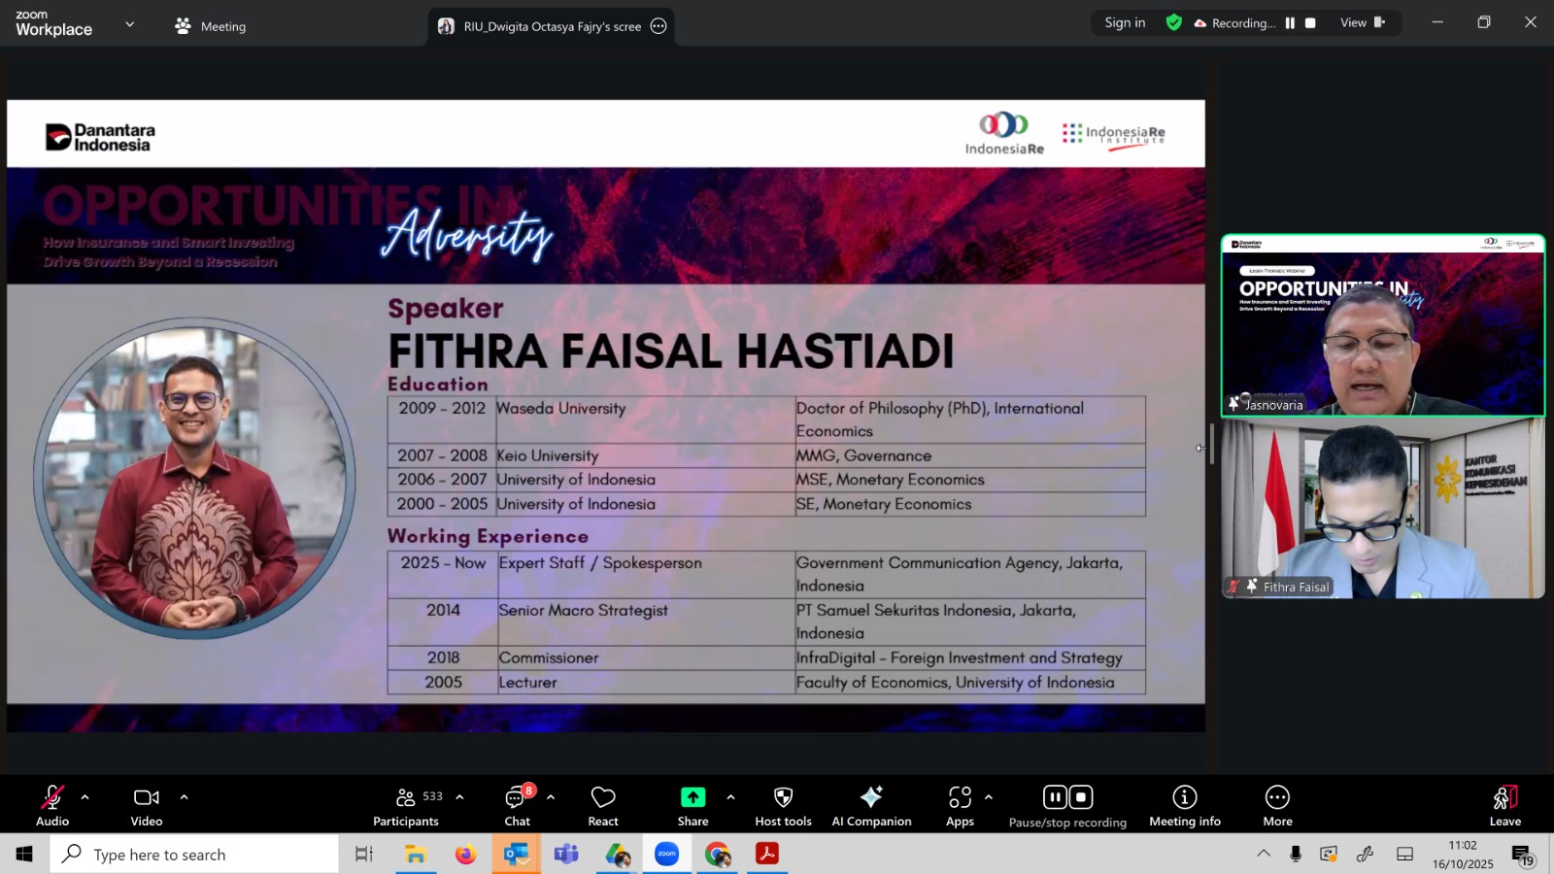Pause the recording in top bar
Viewport: 1554px width, 874px height.
pyautogui.click(x=1290, y=23)
